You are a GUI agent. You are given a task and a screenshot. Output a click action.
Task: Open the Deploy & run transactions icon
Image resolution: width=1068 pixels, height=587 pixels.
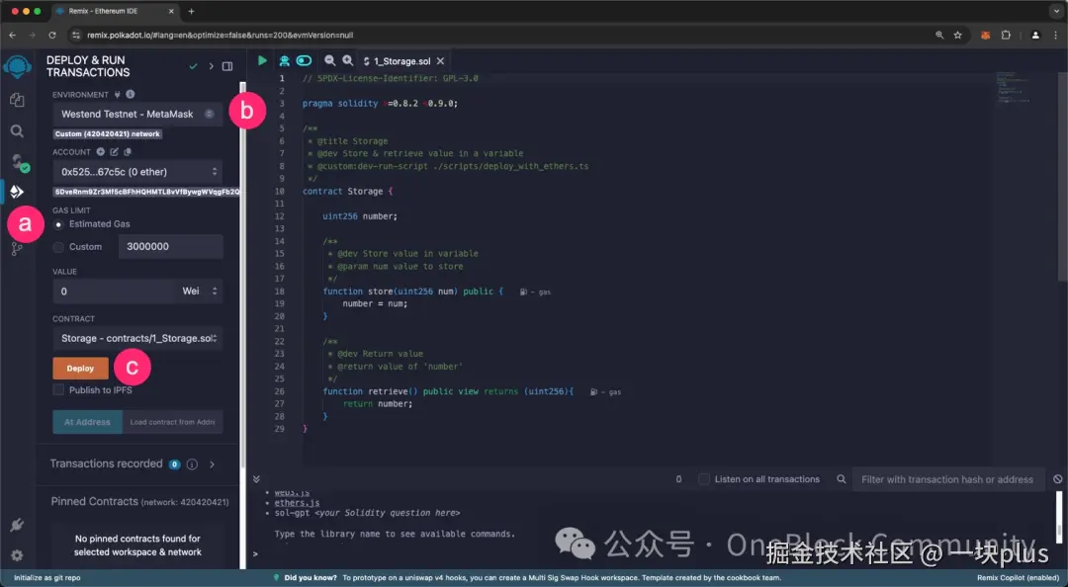(17, 192)
